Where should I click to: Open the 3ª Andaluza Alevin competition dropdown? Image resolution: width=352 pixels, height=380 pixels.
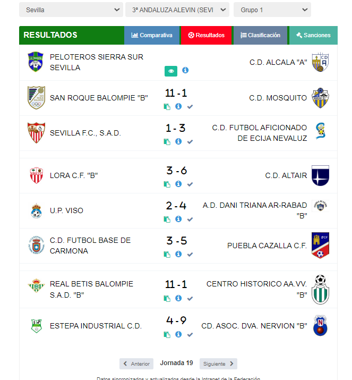177,10
